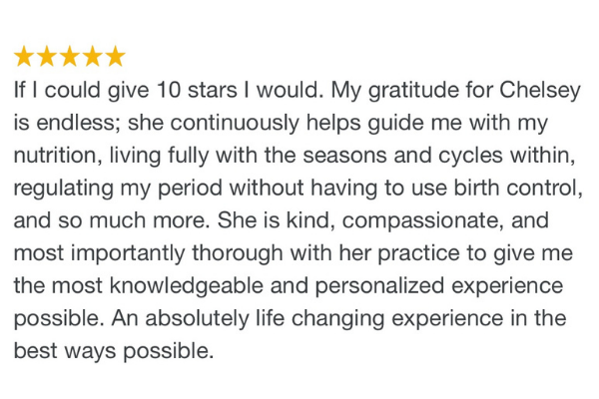Screen dimensions: 599x399
Task: Click the fifth (last) gold rating star
Action: [x=116, y=56]
